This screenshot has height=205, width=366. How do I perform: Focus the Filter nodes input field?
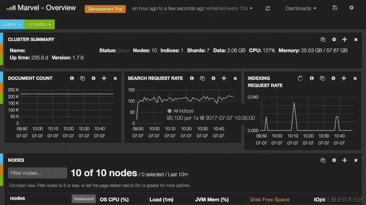pyautogui.click(x=37, y=173)
